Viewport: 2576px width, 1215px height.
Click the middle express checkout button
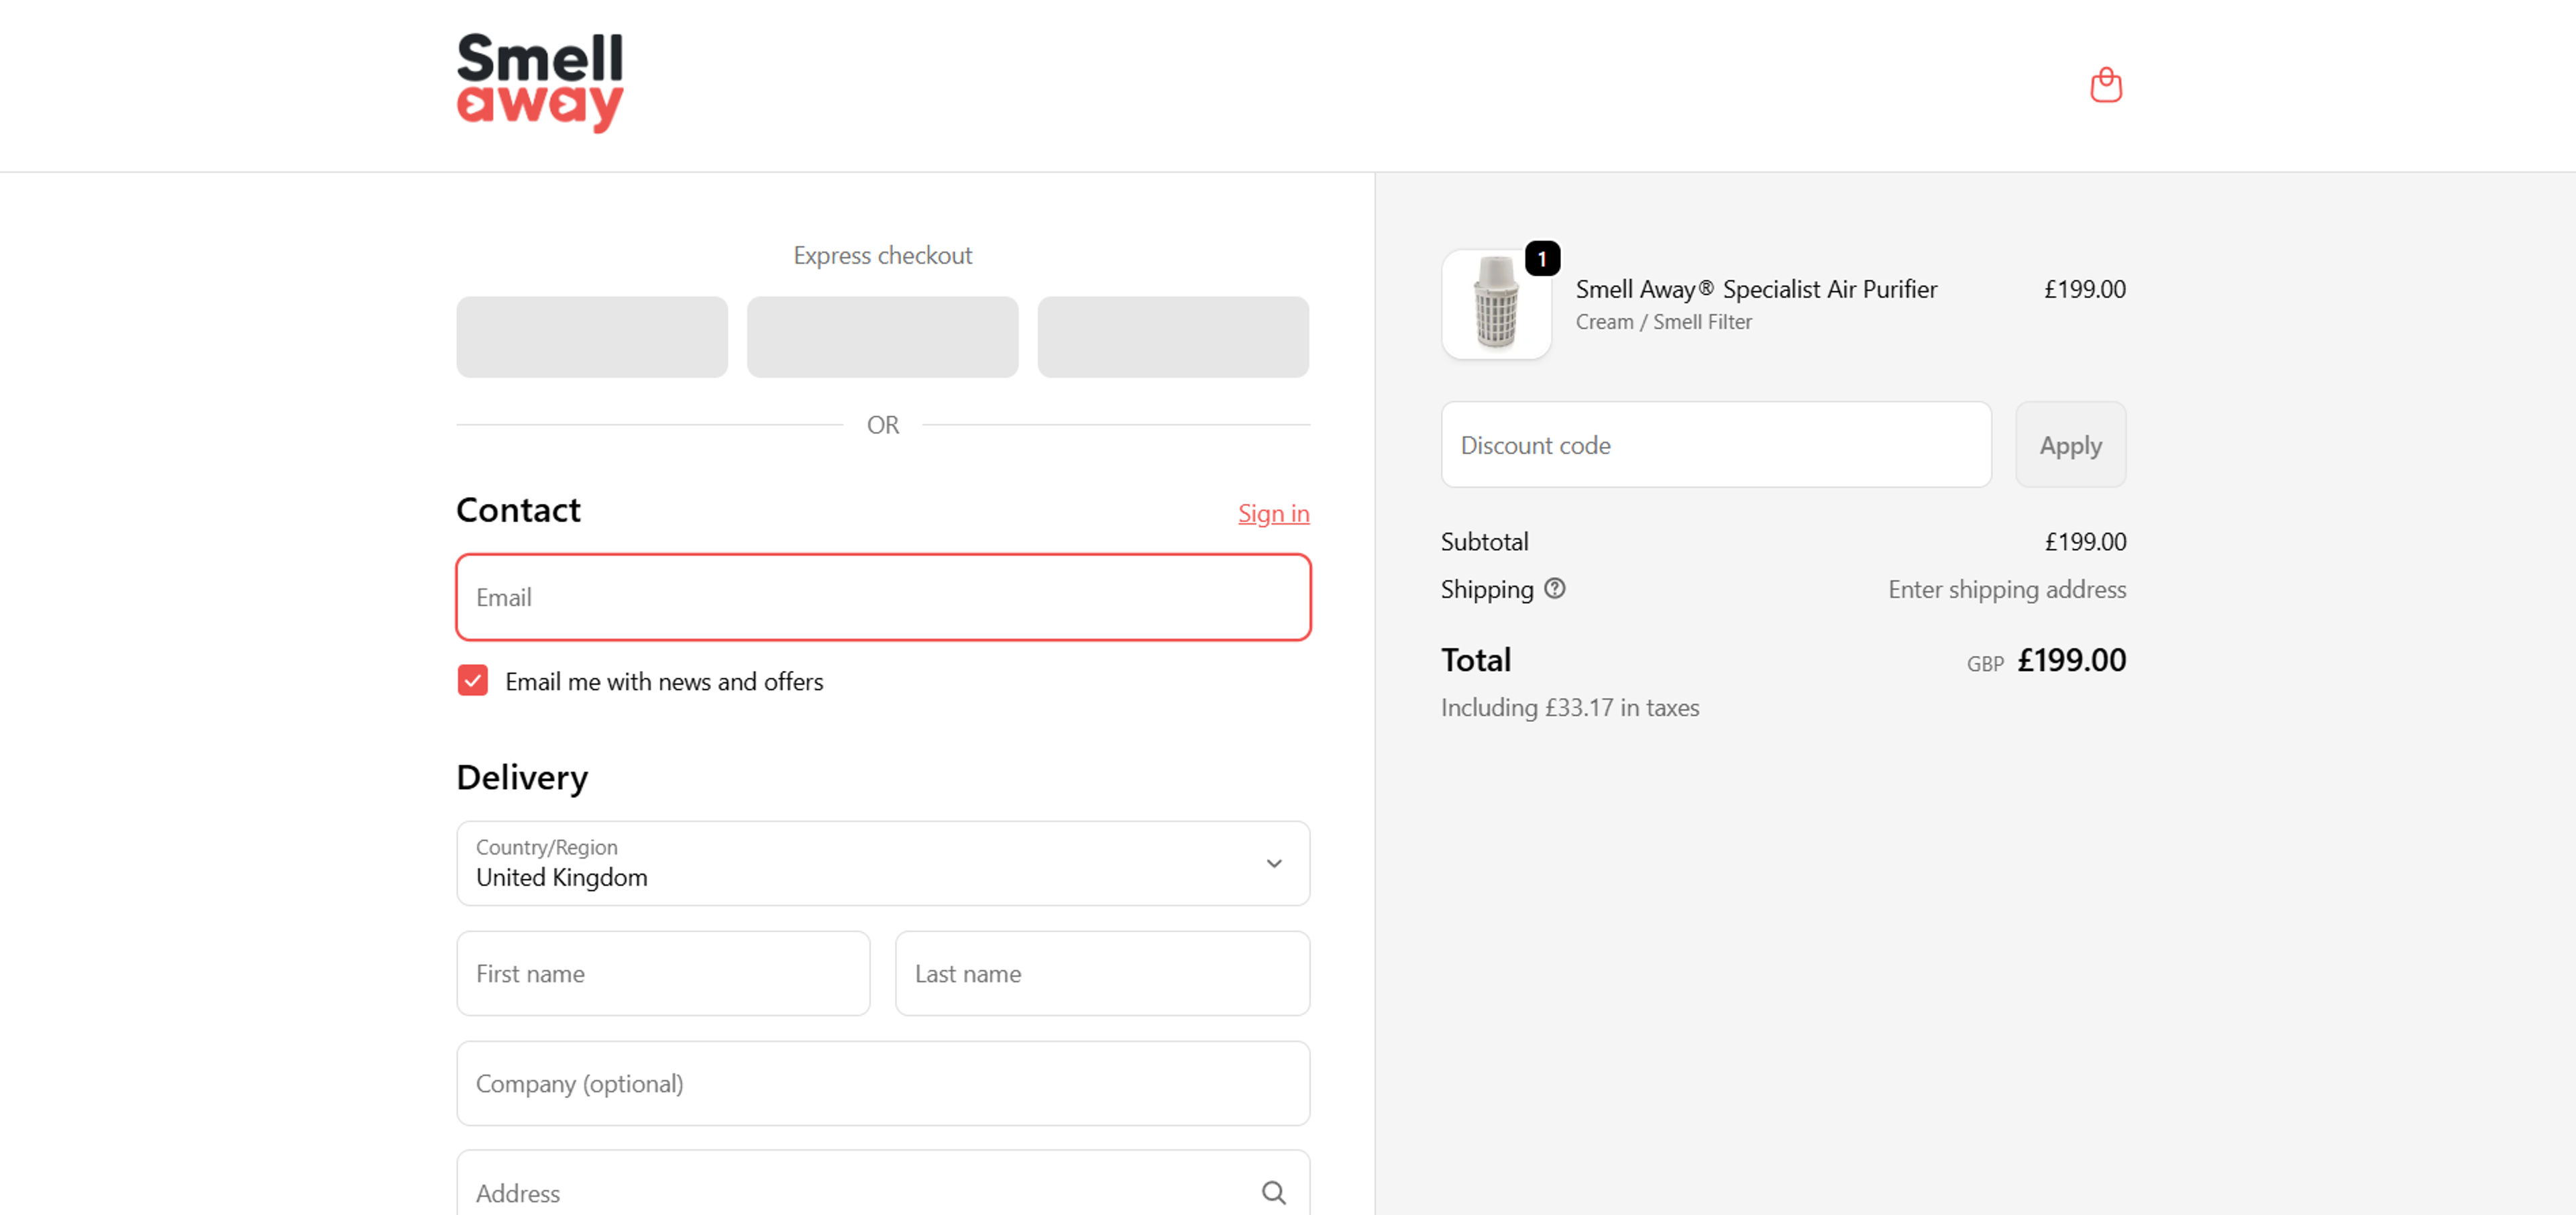pyautogui.click(x=882, y=337)
